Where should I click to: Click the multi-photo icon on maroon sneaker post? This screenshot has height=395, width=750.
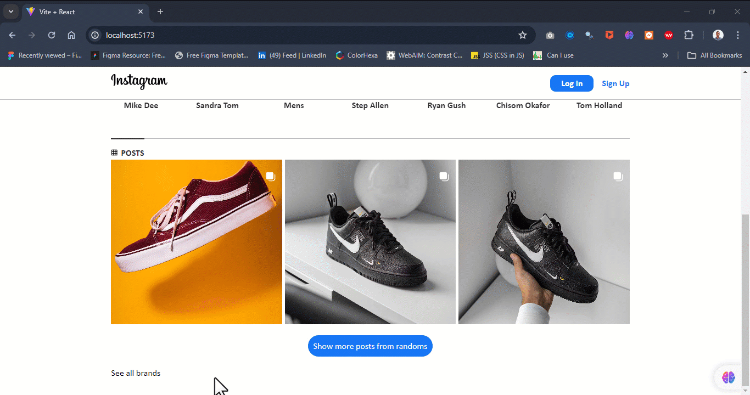point(270,176)
